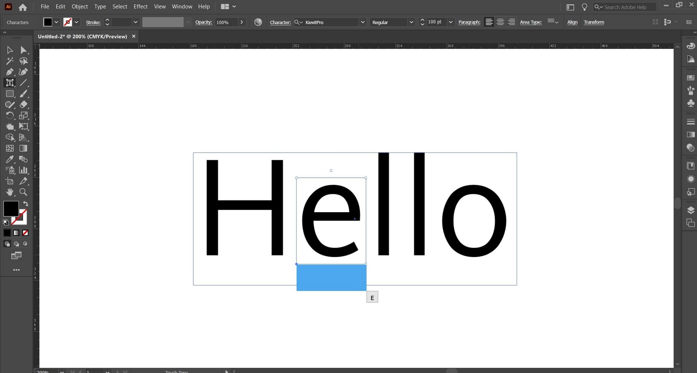Image resolution: width=697 pixels, height=373 pixels.
Task: Expand the Opacity arrow flyout
Action: coord(242,22)
